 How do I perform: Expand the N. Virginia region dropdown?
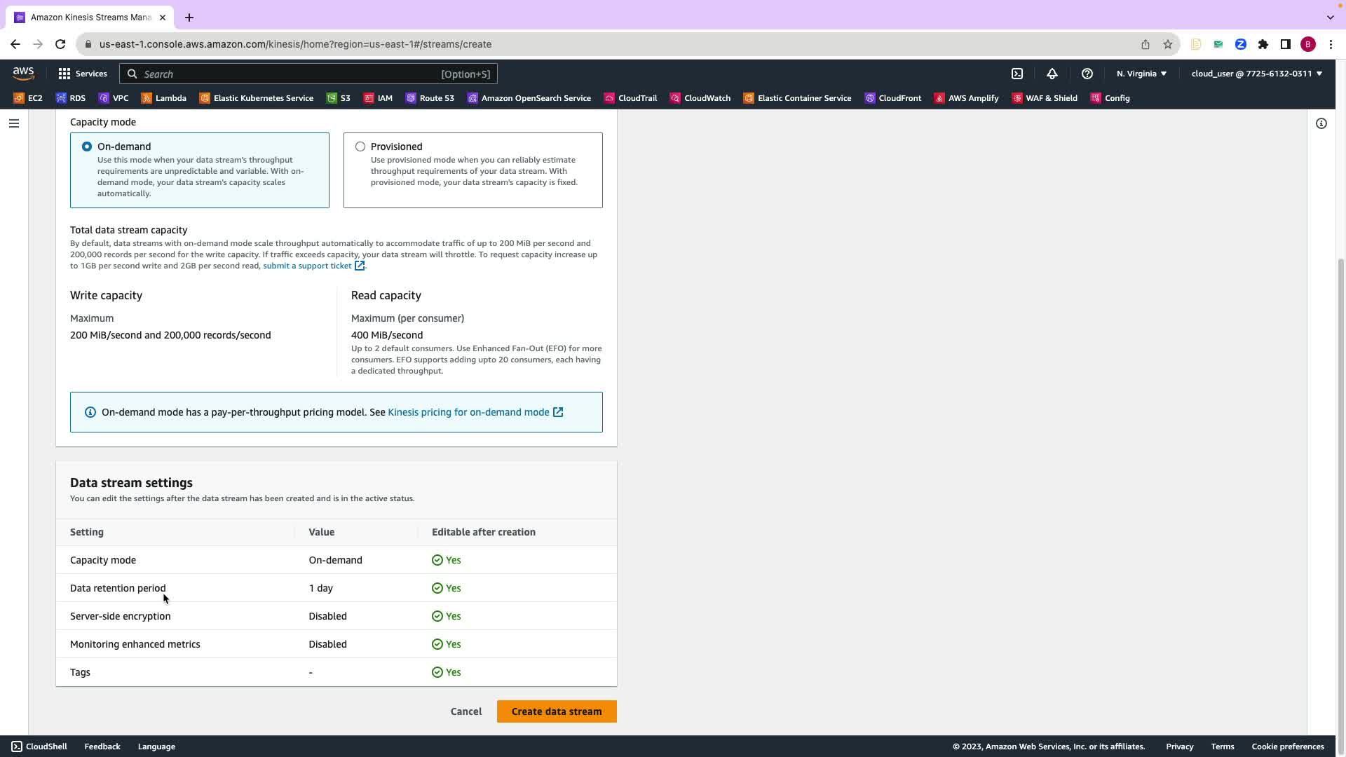pos(1141,74)
